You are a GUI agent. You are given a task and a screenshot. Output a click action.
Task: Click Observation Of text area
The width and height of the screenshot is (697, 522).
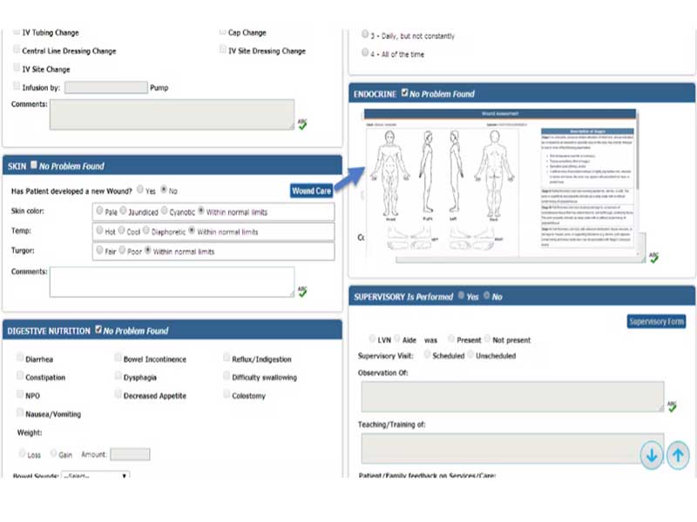(x=512, y=397)
